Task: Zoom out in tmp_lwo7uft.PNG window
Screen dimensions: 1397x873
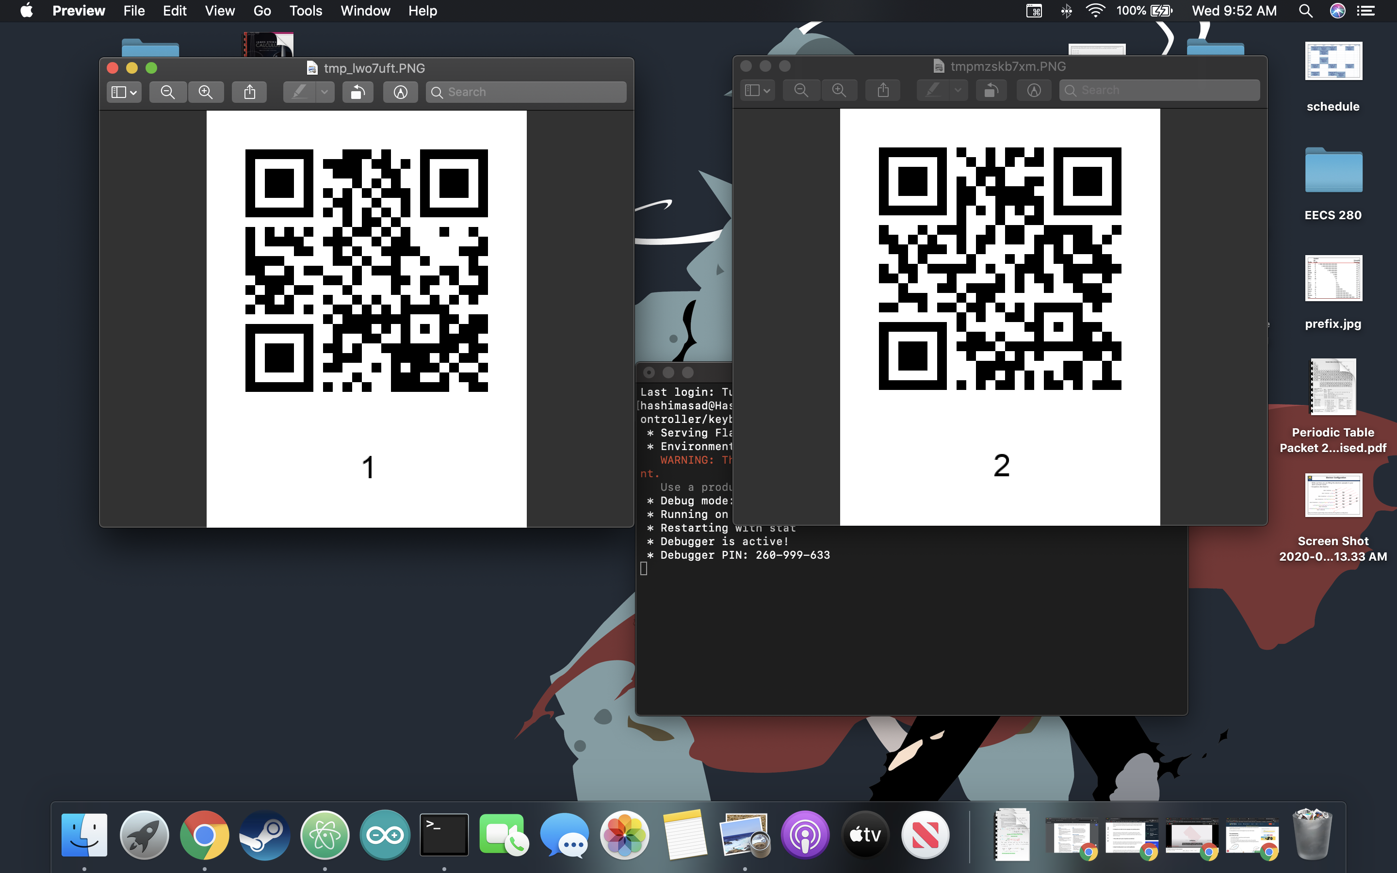Action: click(x=168, y=92)
